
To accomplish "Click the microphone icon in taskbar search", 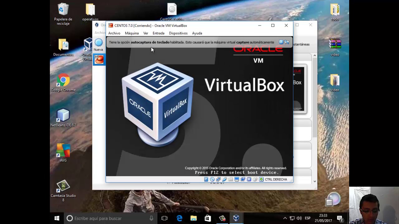I will click(151, 218).
